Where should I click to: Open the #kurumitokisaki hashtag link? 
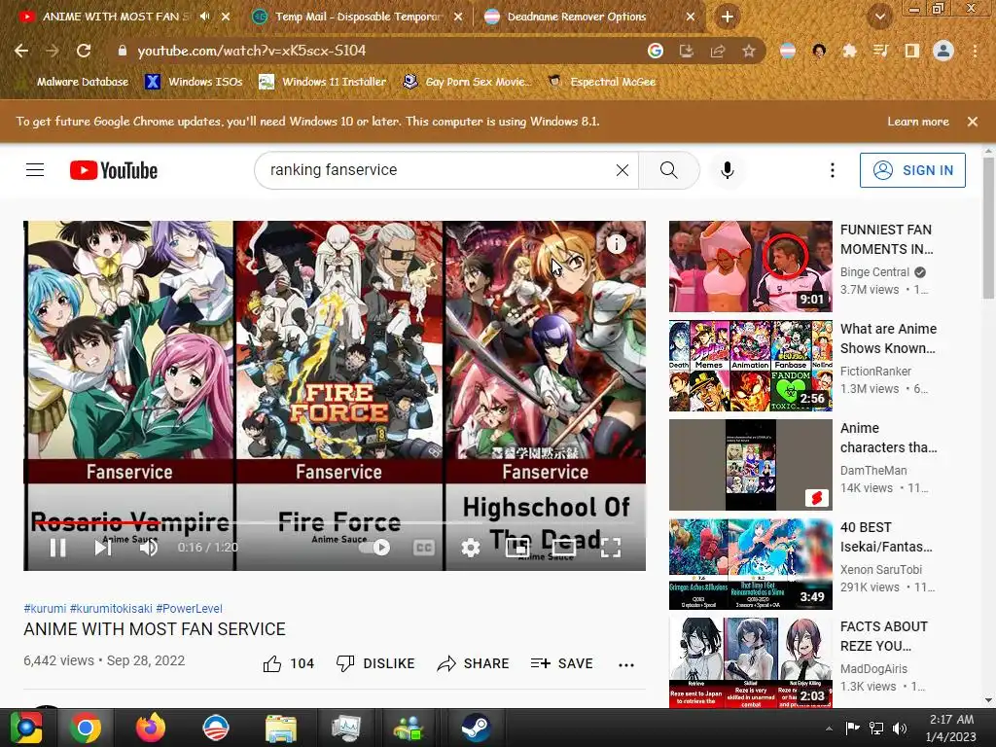coord(111,609)
